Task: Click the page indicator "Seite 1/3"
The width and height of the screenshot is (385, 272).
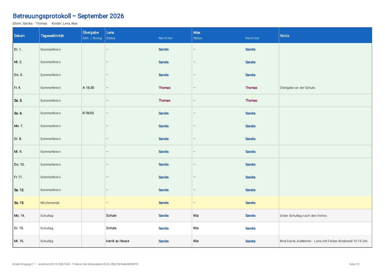Action: pyautogui.click(x=354, y=264)
